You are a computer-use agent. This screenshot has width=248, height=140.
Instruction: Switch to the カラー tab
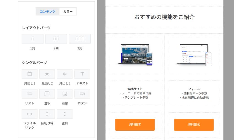pyautogui.click(x=68, y=12)
